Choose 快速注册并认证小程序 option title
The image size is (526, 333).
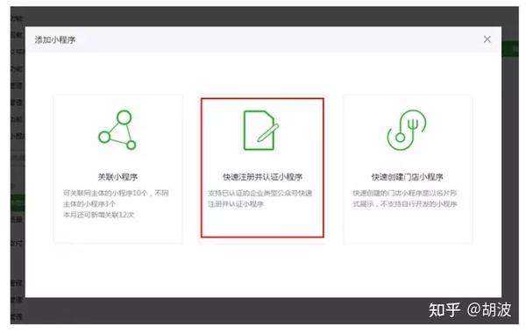[262, 177]
